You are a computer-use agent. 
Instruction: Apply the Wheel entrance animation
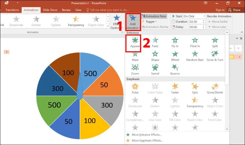pos(175,56)
